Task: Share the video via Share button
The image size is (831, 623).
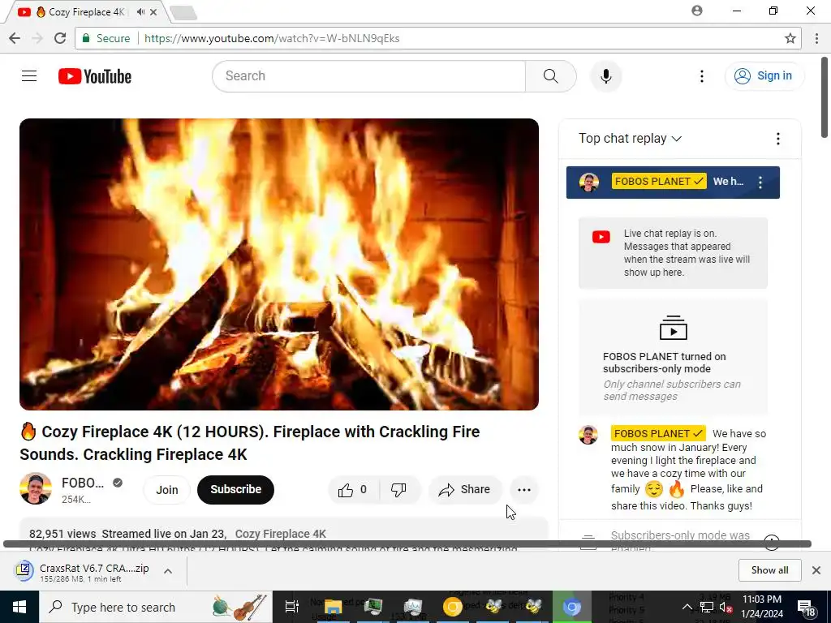Action: (465, 489)
